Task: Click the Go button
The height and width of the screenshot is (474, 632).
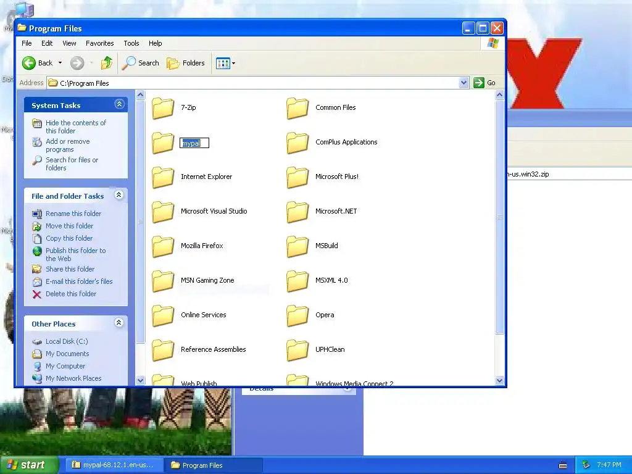Action: (485, 83)
